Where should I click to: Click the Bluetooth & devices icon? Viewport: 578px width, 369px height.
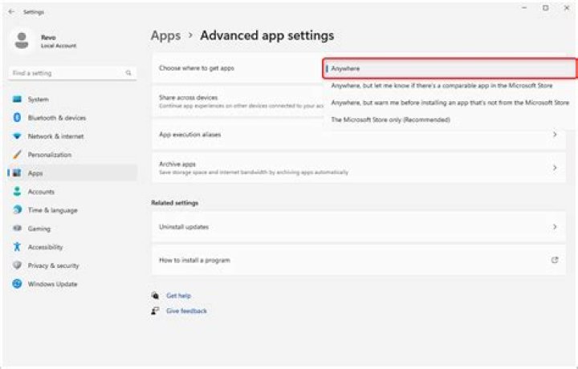16,118
